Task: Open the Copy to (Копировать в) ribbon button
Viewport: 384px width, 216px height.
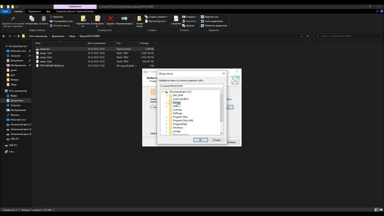Action: point(97,22)
